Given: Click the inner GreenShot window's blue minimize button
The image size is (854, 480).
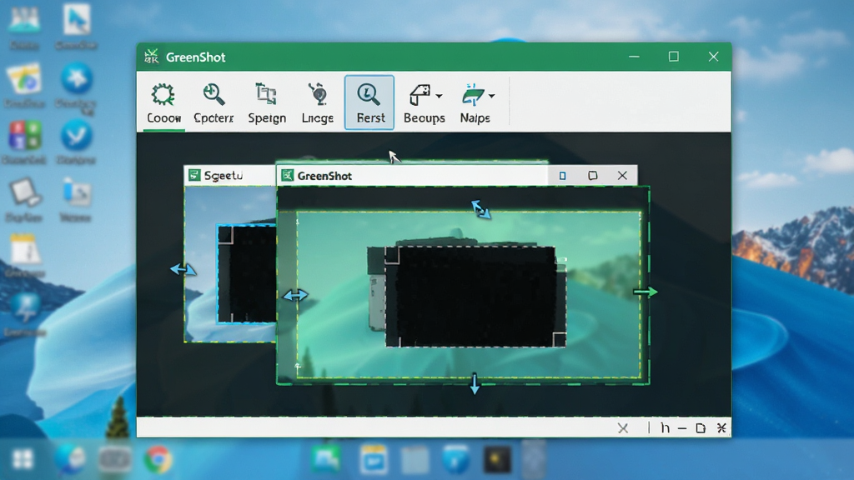Looking at the screenshot, I should pyautogui.click(x=563, y=176).
